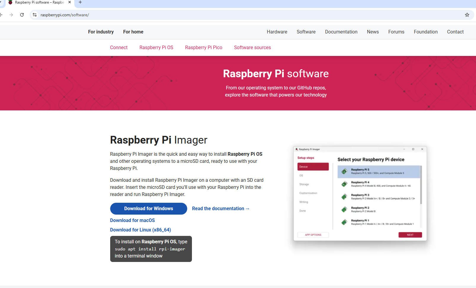The width and height of the screenshot is (476, 288).
Task: Bookmark this page with the star icon
Action: click(x=467, y=15)
